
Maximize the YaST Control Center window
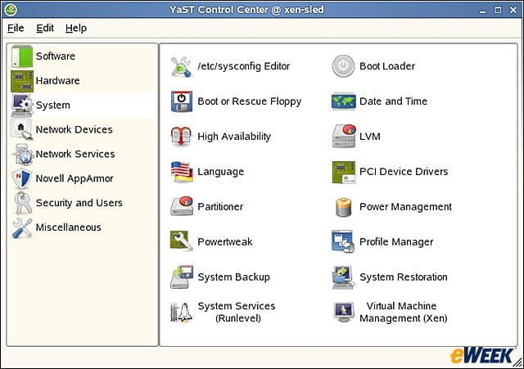(x=498, y=10)
